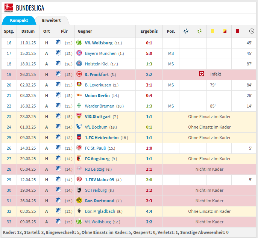Click the 1.FSV Mainz 05 club crest
Viewport: 258px width, 238px height.
click(79, 179)
